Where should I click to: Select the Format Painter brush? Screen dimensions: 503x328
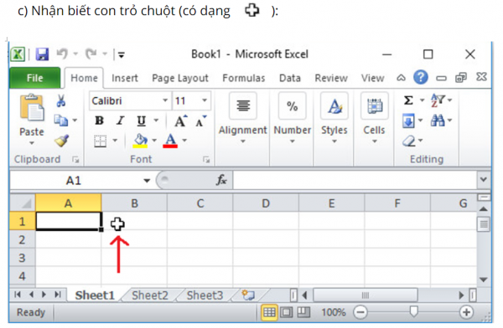click(x=61, y=141)
